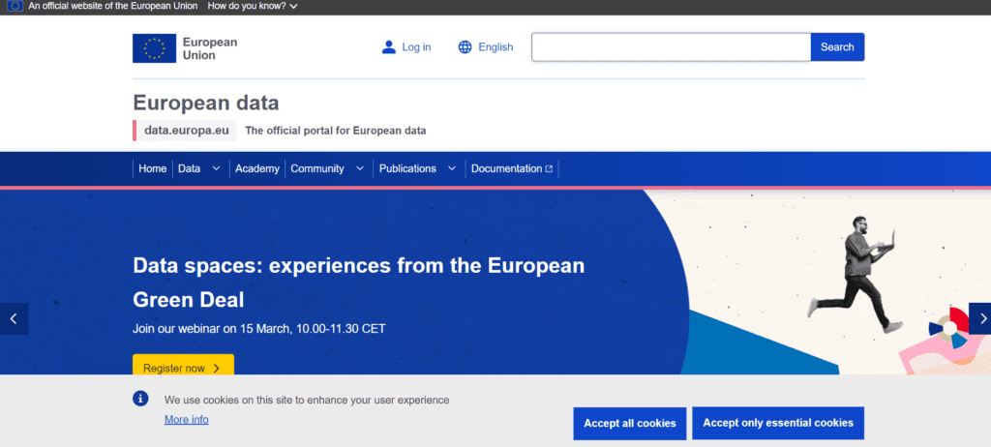The height and width of the screenshot is (447, 991).
Task: Click the 'European data' heading
Action: coord(206,104)
